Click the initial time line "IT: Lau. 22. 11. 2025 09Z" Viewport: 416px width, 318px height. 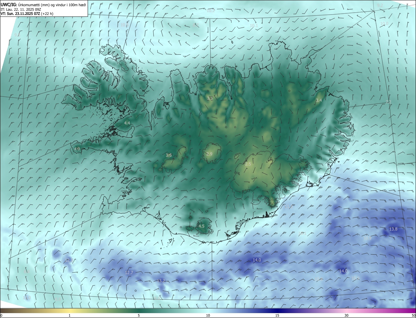pos(21,9)
